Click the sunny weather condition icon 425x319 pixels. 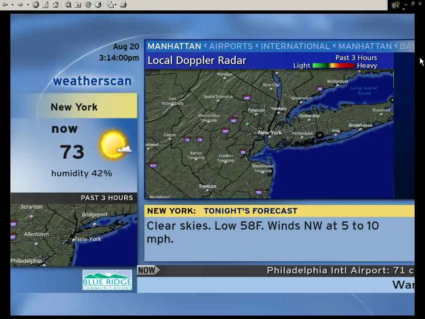pyautogui.click(x=115, y=145)
